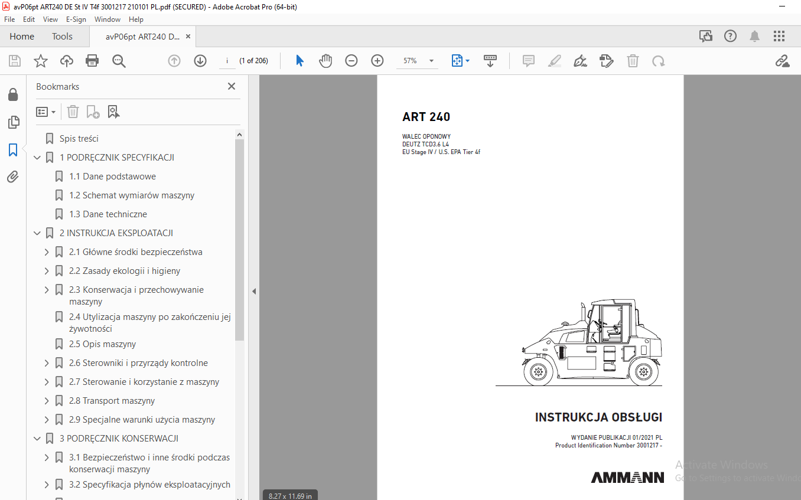This screenshot has width=801, height=500.
Task: Toggle the bookmarks panel icon
Action: (13, 150)
